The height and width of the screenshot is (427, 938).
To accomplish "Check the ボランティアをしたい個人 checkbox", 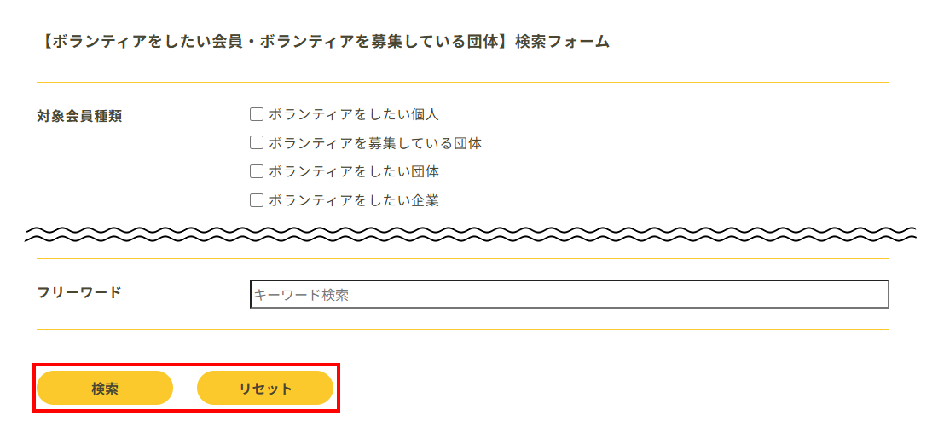I will (257, 114).
